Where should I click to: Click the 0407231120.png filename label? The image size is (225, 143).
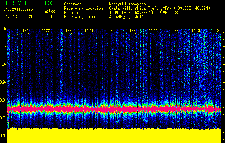(x=18, y=9)
